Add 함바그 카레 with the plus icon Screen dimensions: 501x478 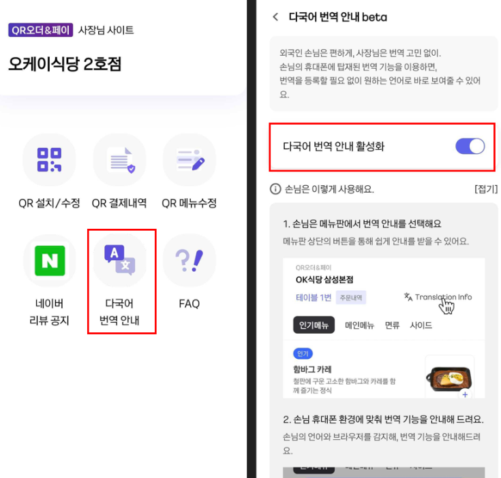(465, 394)
